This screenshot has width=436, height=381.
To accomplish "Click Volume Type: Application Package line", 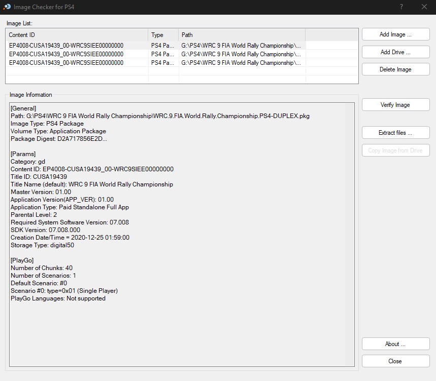I will [x=58, y=131].
